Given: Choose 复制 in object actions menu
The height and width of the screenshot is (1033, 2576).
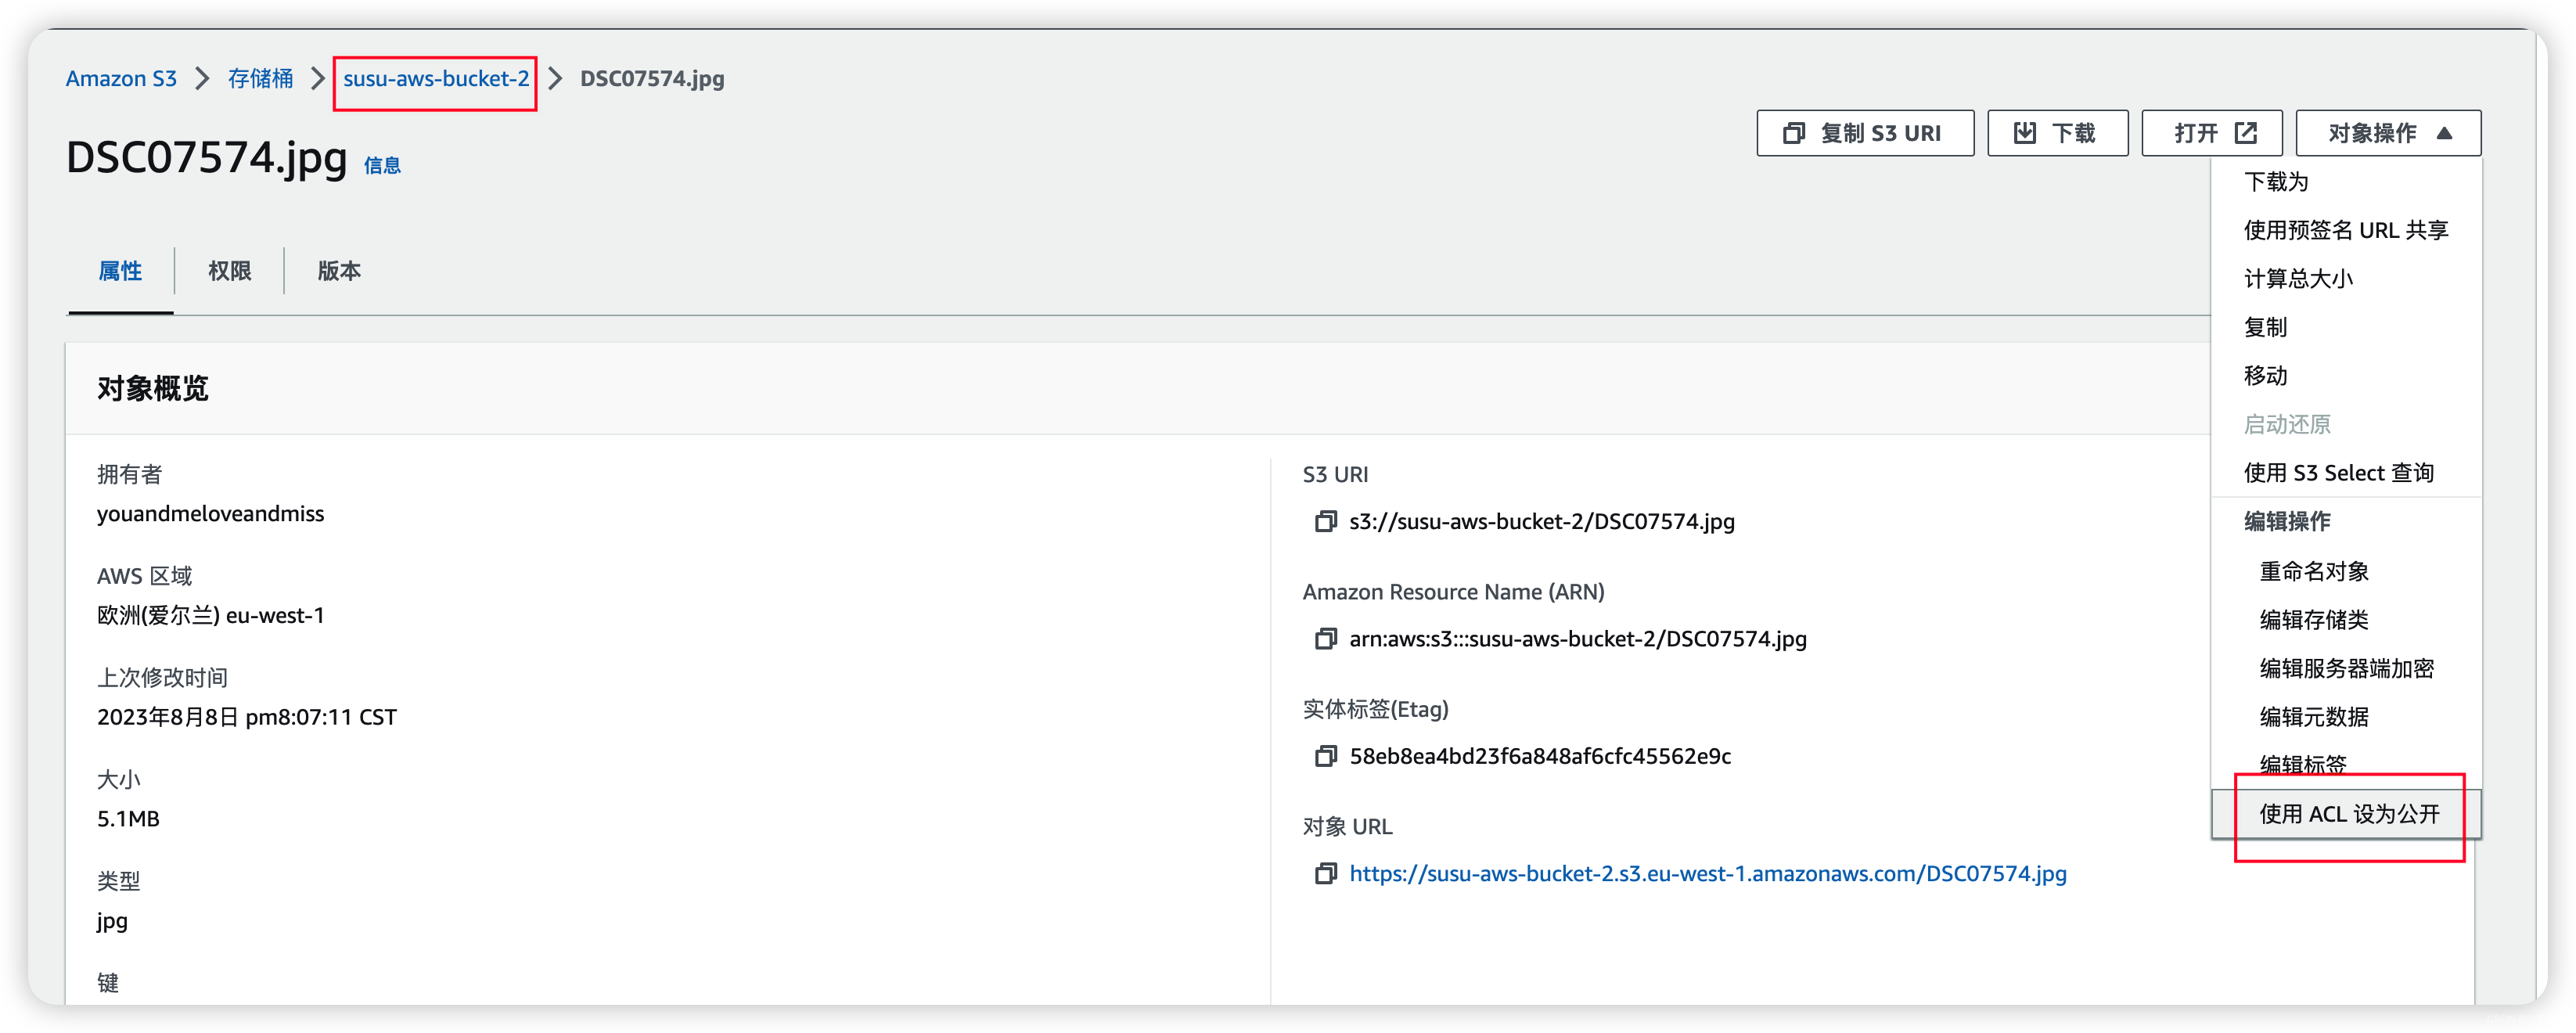Looking at the screenshot, I should coord(2346,327).
